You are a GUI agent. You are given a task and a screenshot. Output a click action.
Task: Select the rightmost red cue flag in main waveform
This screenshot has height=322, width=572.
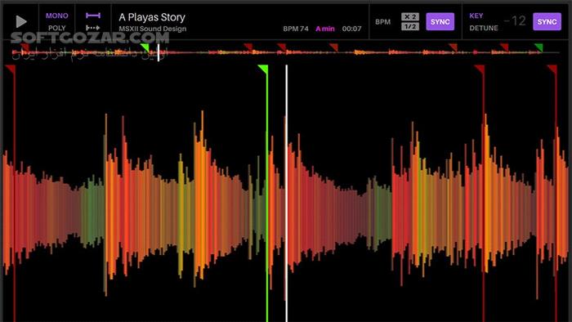pos(552,69)
